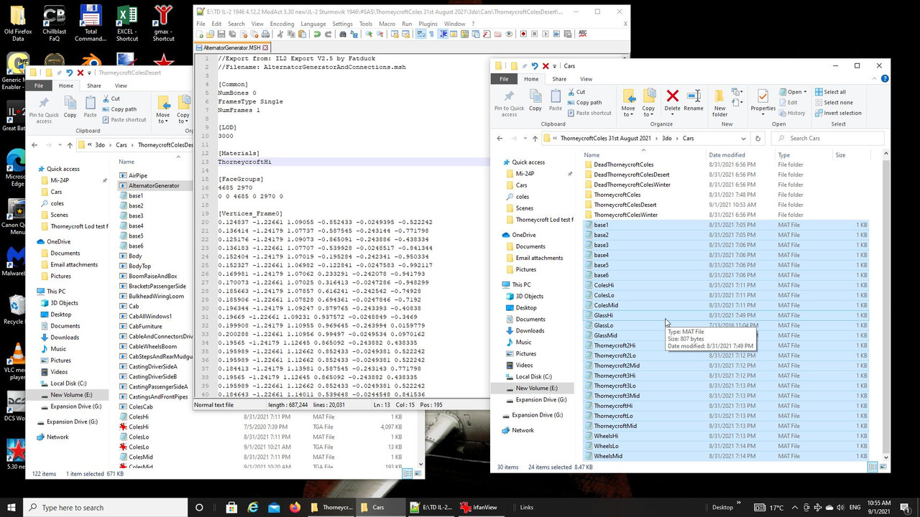Click Select none in Cars window
Viewport: 920px width, 517px height.
point(832,102)
